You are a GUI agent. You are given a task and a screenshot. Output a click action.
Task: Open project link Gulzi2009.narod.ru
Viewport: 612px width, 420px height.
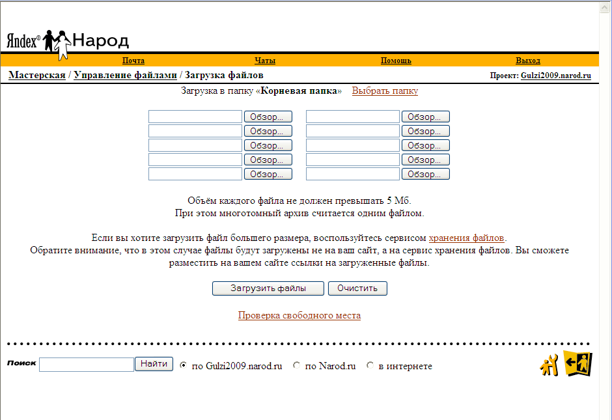[556, 76]
